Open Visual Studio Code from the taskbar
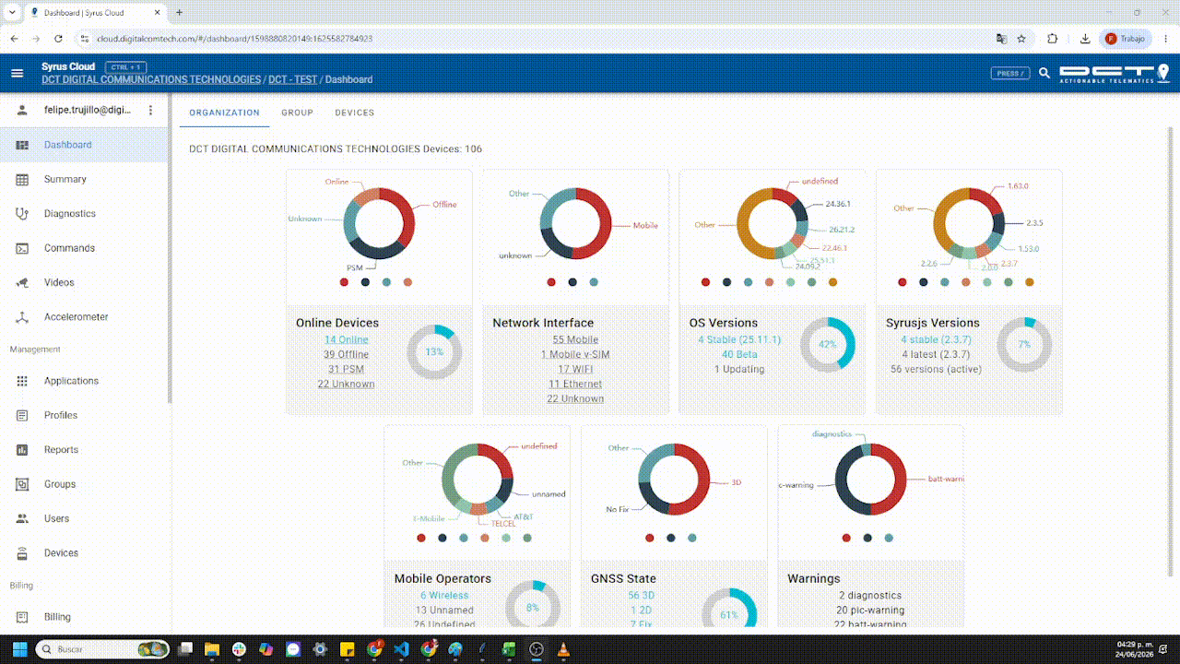The height and width of the screenshot is (664, 1180). click(x=400, y=649)
